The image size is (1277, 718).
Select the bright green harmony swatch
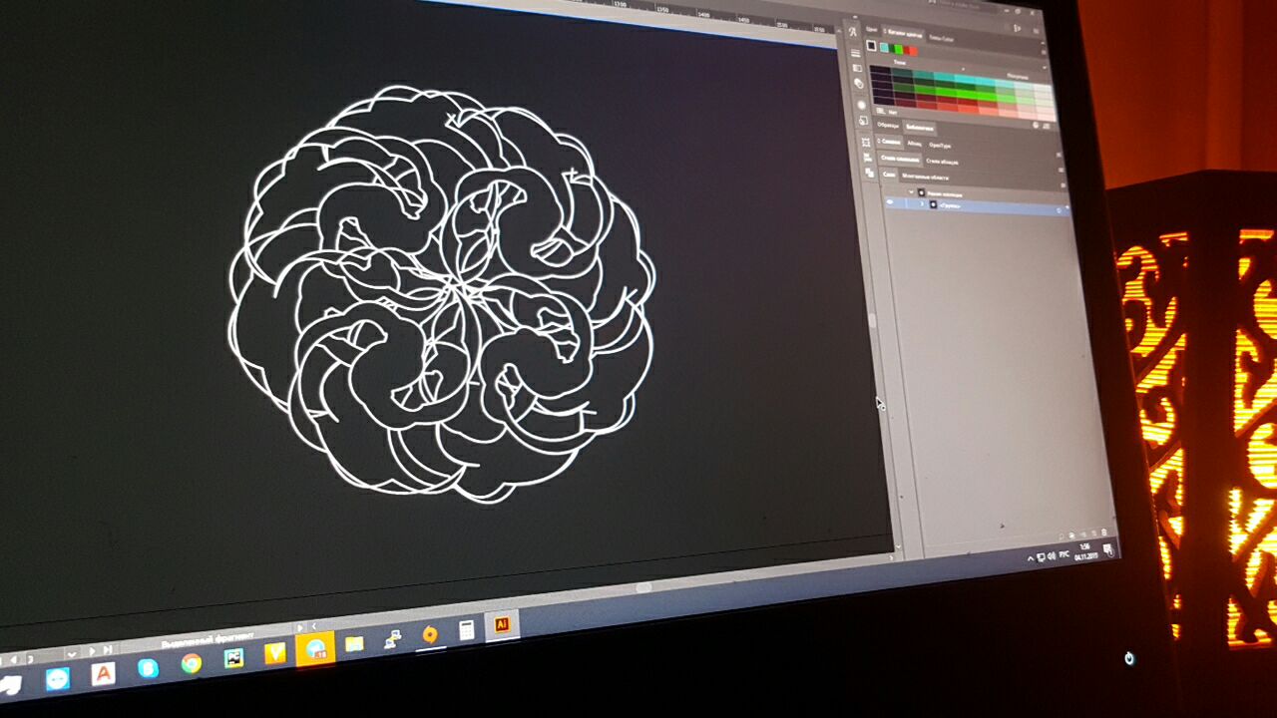point(899,49)
